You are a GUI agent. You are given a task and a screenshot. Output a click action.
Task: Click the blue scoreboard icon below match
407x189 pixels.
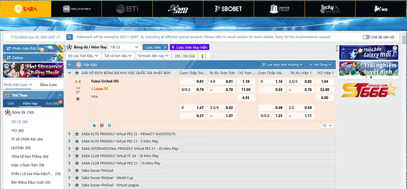coord(109,126)
